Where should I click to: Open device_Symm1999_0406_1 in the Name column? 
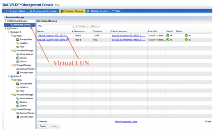click(x=53, y=40)
